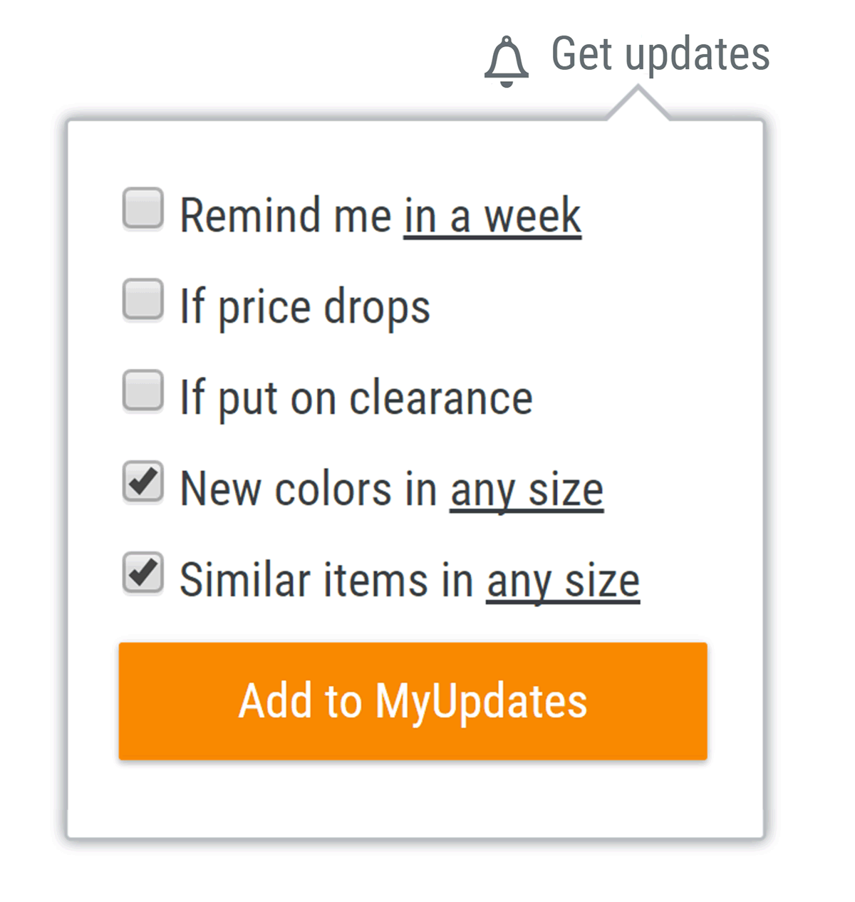Click the popup pointer arrow under Get updates
This screenshot has width=855, height=902.
coord(638,103)
